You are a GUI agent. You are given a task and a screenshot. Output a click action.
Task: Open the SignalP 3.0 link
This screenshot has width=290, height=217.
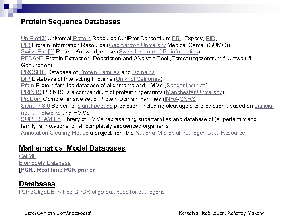click(35, 106)
